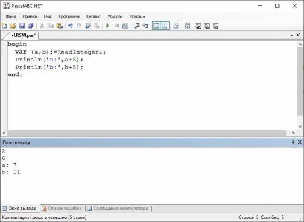Image resolution: width=304 pixels, height=222 pixels.
Task: Open the Файл menu
Action: [11, 16]
